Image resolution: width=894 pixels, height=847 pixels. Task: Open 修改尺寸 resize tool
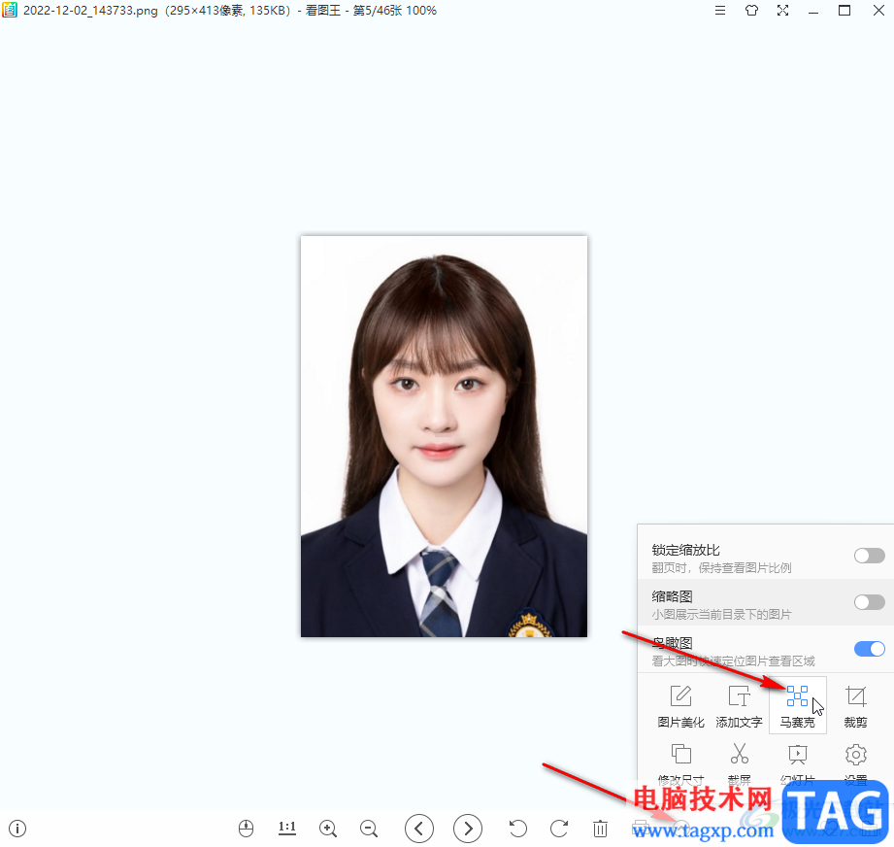[x=680, y=763]
